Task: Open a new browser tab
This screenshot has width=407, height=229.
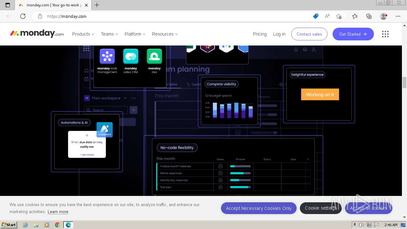Action: (x=97, y=5)
